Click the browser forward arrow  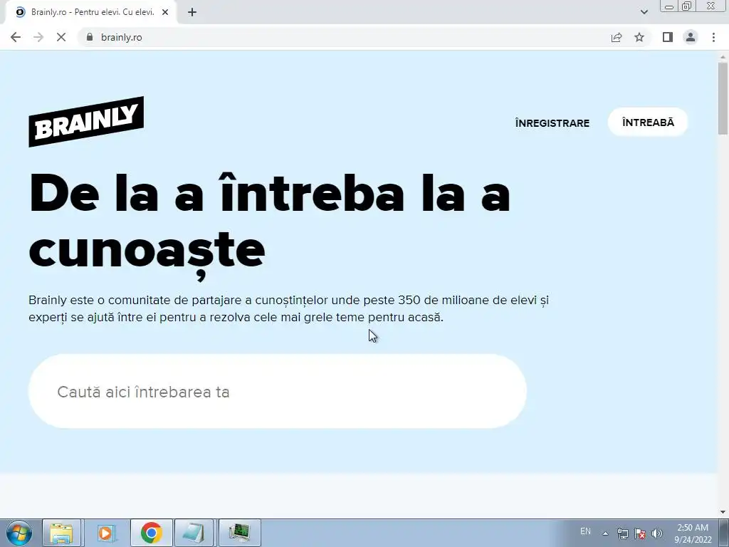tap(38, 37)
